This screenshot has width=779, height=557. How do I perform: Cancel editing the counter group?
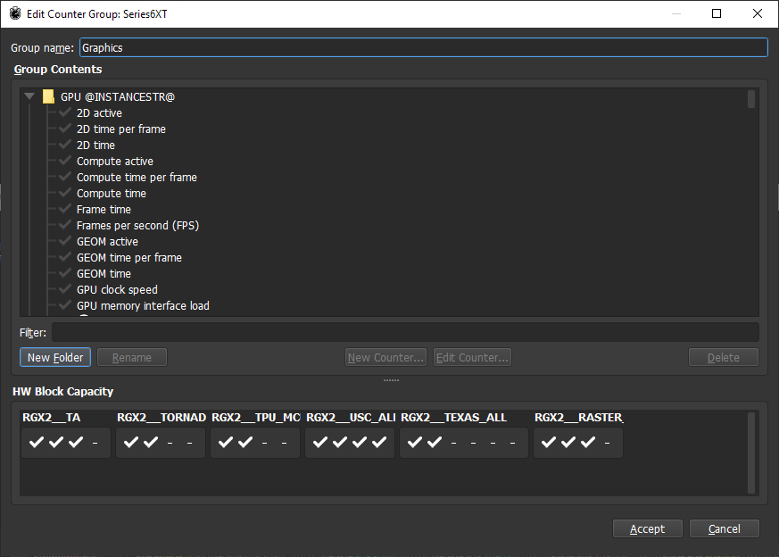coord(724,528)
